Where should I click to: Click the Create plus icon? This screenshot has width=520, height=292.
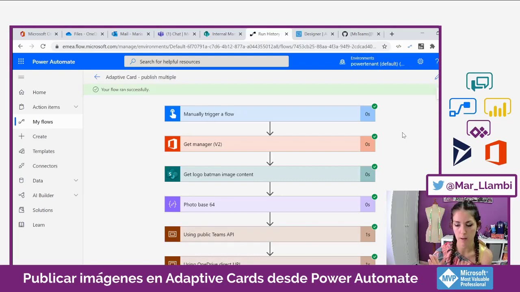tap(22, 136)
